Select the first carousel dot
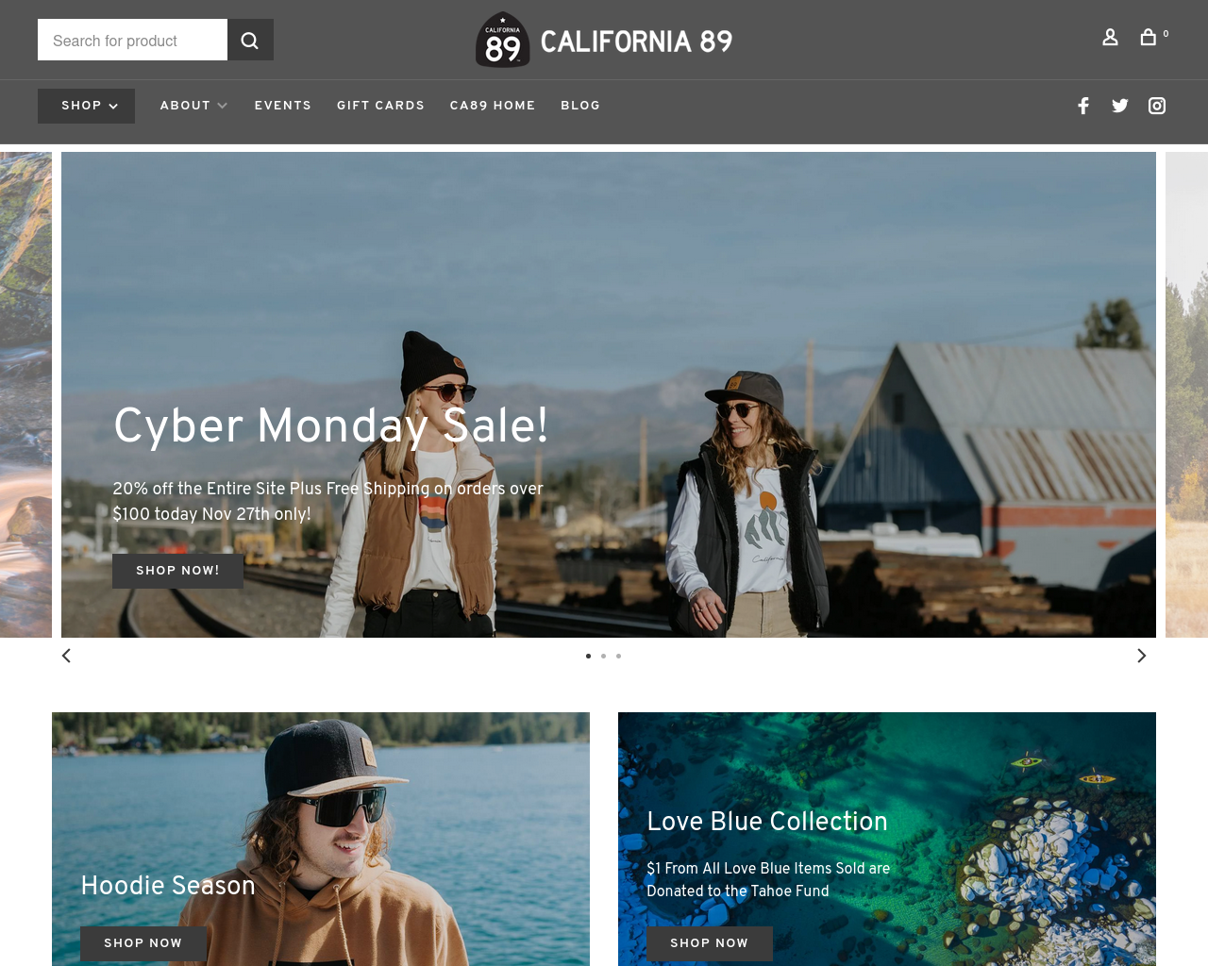1208x966 pixels. click(589, 656)
